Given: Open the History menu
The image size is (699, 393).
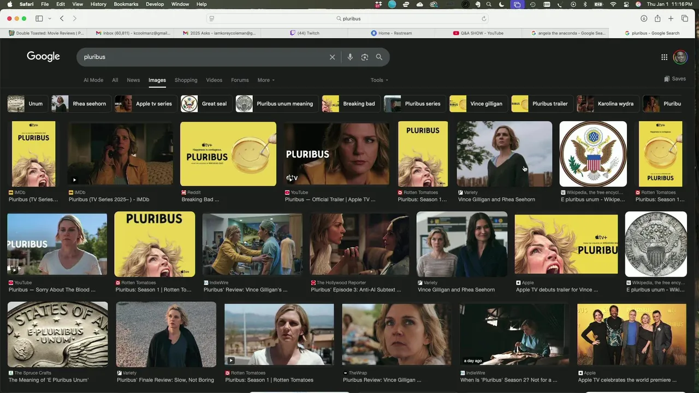Looking at the screenshot, I should [98, 4].
